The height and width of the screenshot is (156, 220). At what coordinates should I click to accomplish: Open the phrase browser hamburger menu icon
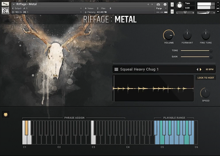point(116,69)
